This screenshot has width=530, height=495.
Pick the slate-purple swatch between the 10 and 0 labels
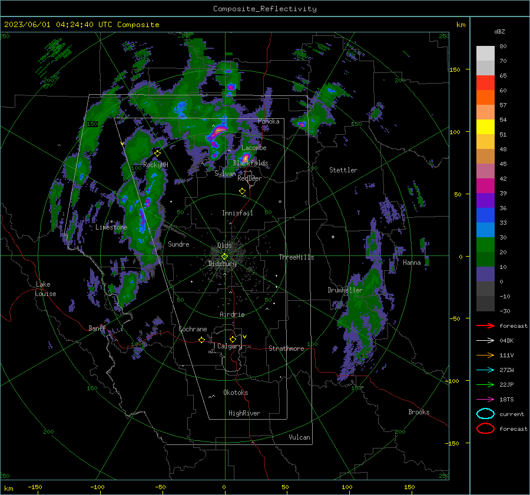tap(485, 274)
